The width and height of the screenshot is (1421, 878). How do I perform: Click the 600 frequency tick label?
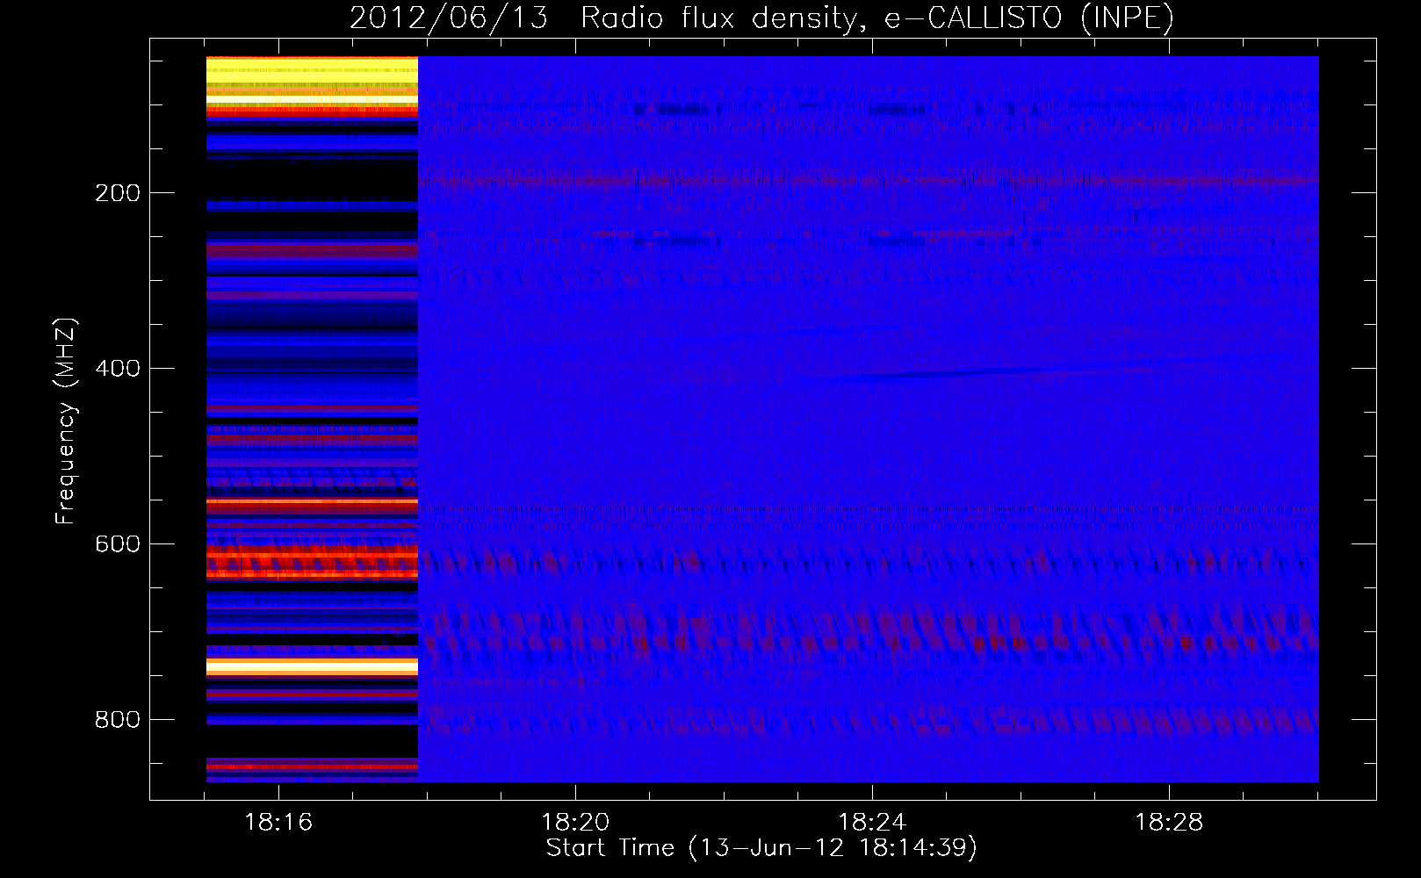pos(118,544)
